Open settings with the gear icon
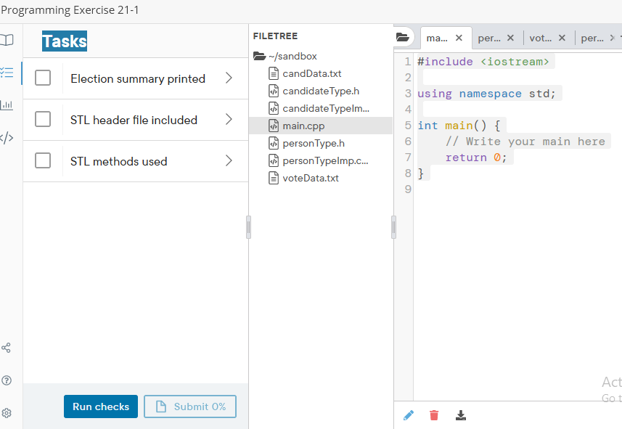622x429 pixels. pyautogui.click(x=7, y=412)
